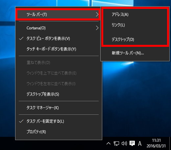Click the disabled ウィンドウを左右に並べて表示(I) item
Viewport: 171px width, 150px height.
[x=59, y=84]
